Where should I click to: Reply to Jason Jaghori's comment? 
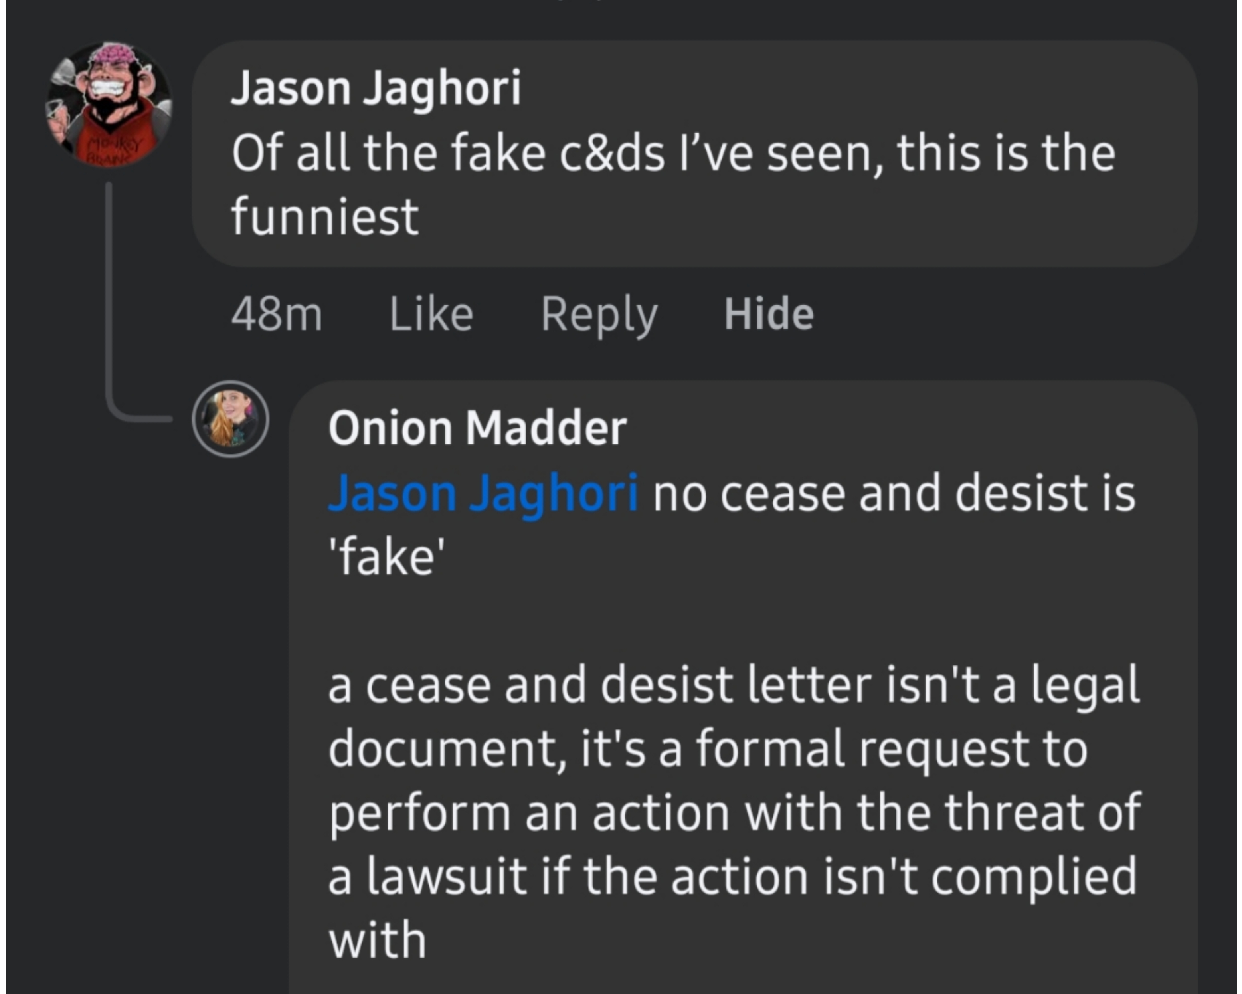(x=599, y=314)
